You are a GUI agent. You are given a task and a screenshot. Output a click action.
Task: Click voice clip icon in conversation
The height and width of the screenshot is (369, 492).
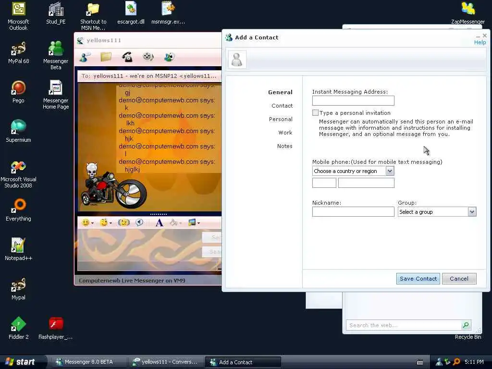coord(140,222)
